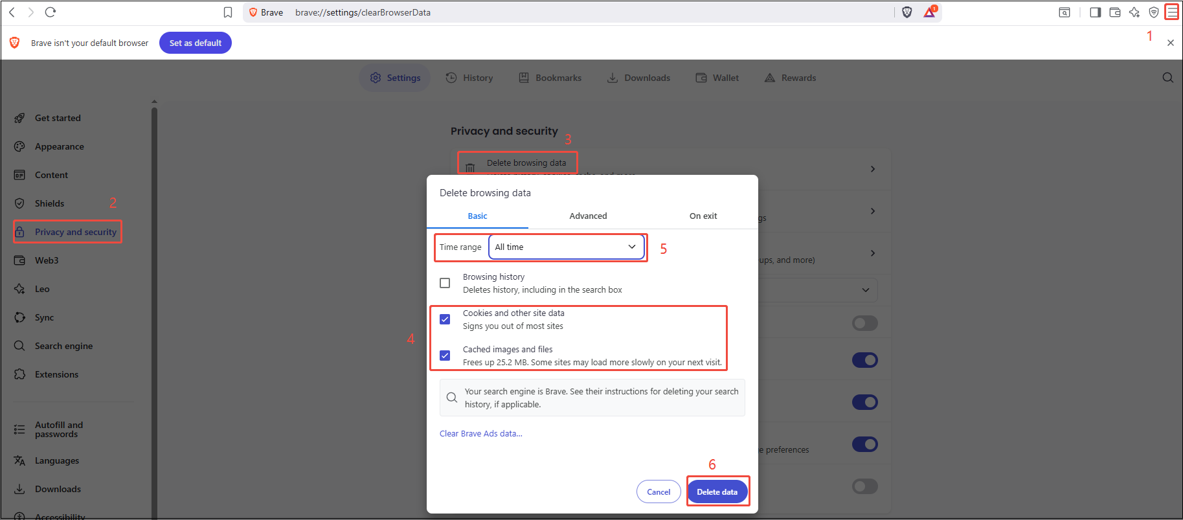Click the Cancel button

point(659,492)
